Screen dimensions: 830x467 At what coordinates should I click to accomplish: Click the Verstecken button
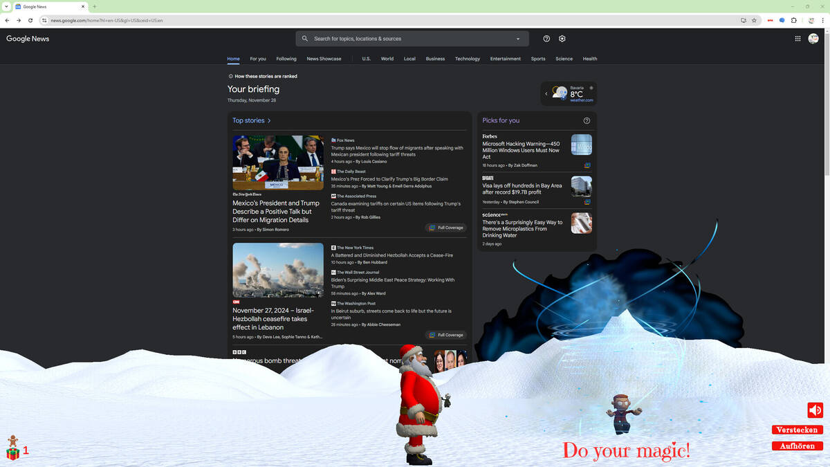[797, 430]
